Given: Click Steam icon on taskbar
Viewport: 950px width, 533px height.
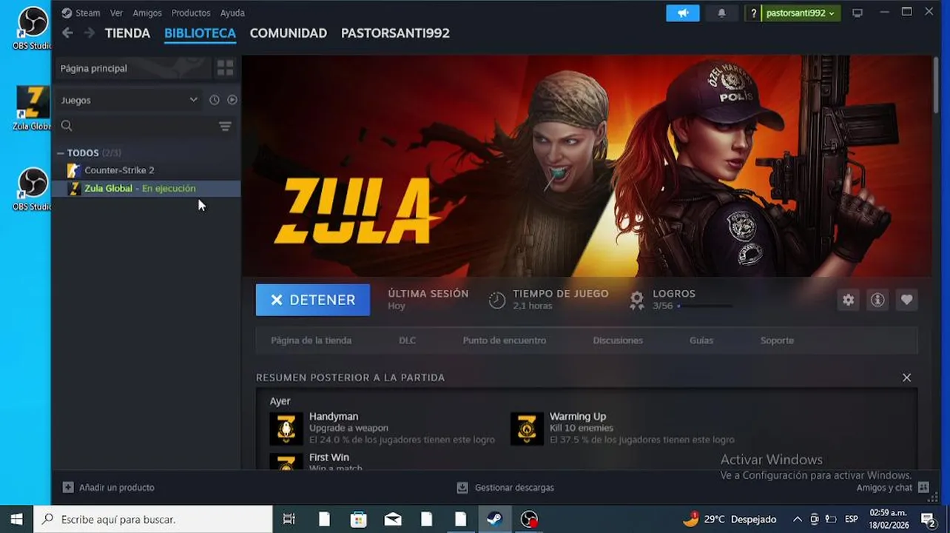Looking at the screenshot, I should point(495,519).
